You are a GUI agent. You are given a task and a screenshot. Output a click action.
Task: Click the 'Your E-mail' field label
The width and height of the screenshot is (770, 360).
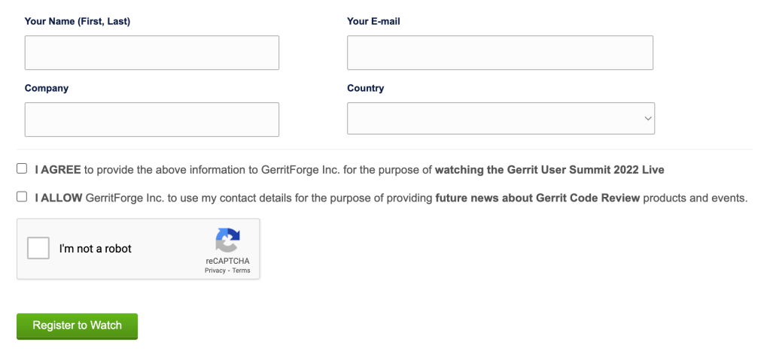[373, 22]
